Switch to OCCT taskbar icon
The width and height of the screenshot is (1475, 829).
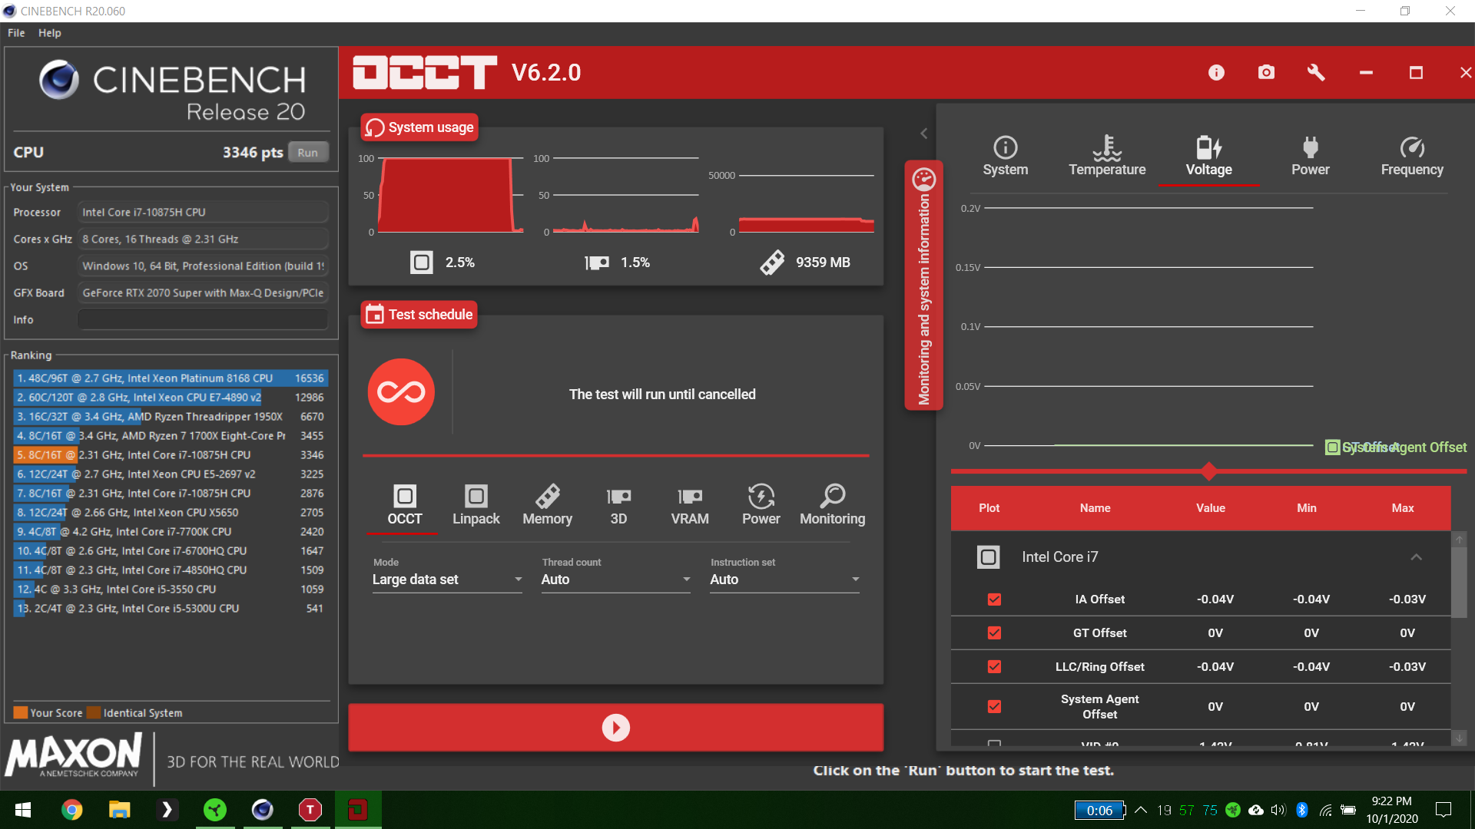pos(357,810)
